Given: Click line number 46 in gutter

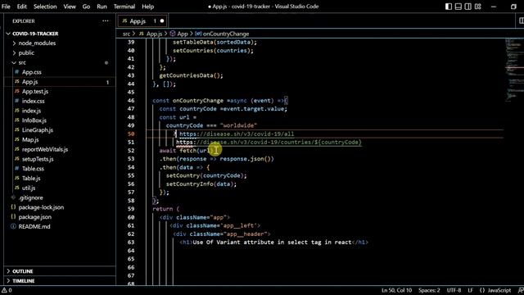Looking at the screenshot, I should (131, 101).
